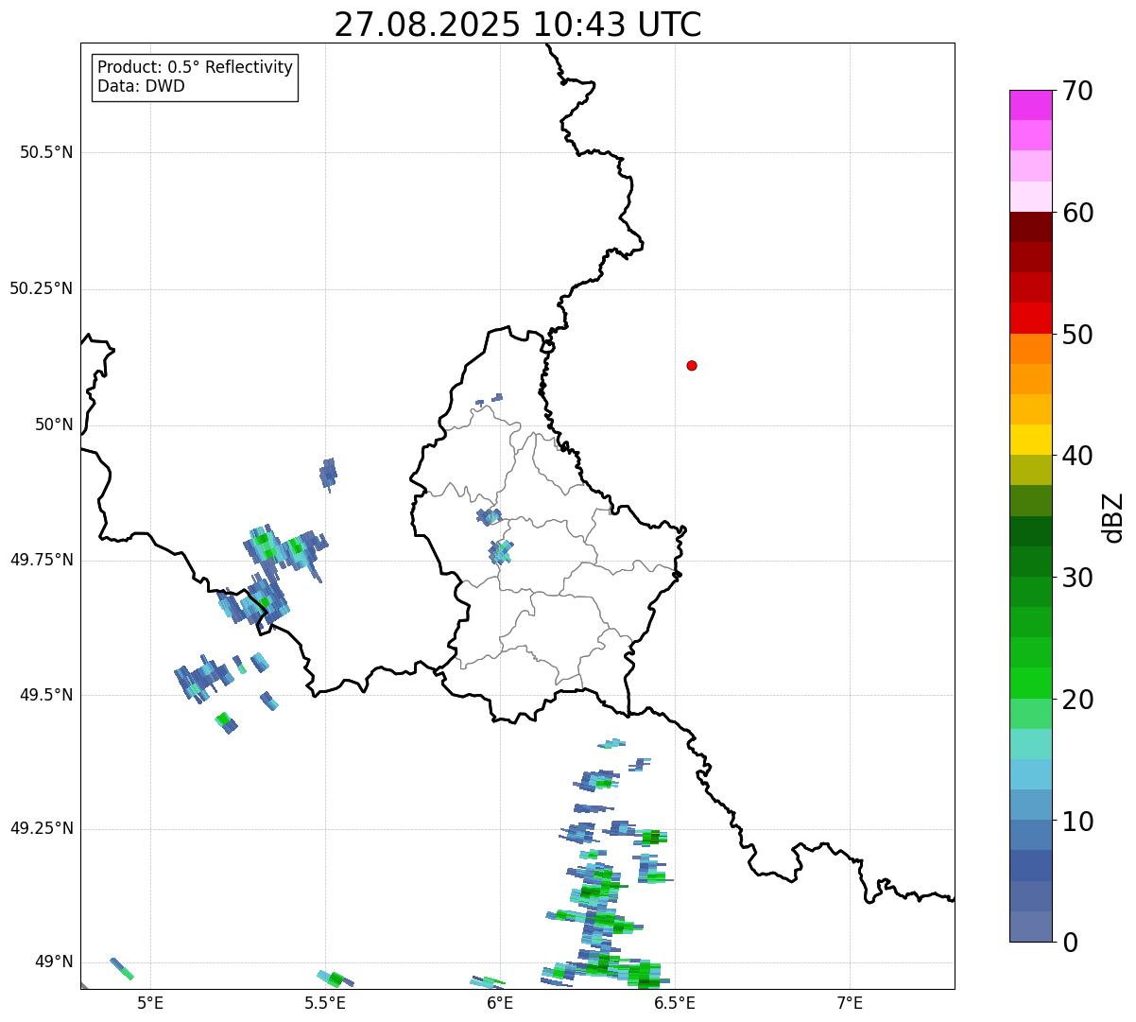This screenshot has width=1136, height=1022.
Task: Pick the bright green segment above 20
Action: click(x=1030, y=684)
